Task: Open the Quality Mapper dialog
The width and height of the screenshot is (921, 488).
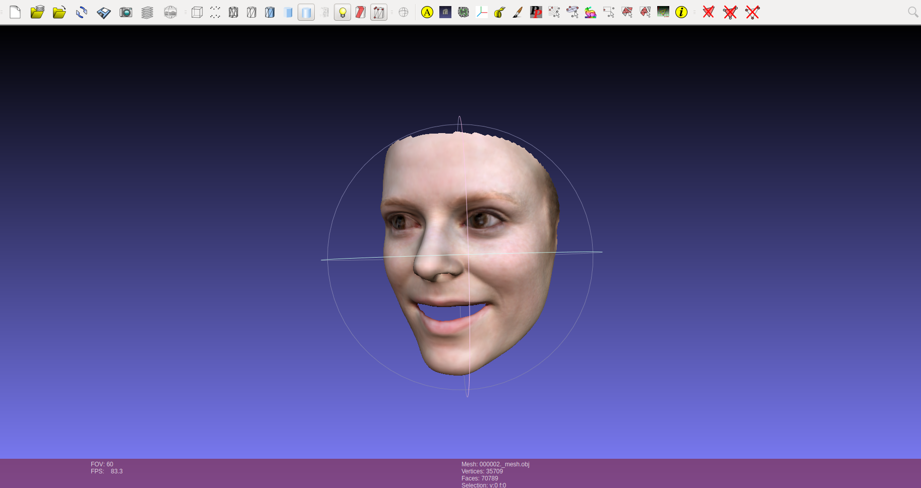Action: coord(590,12)
